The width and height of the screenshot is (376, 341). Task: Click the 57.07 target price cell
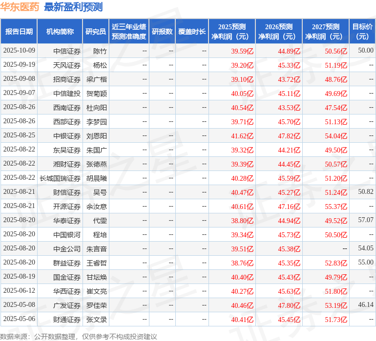click(365, 221)
